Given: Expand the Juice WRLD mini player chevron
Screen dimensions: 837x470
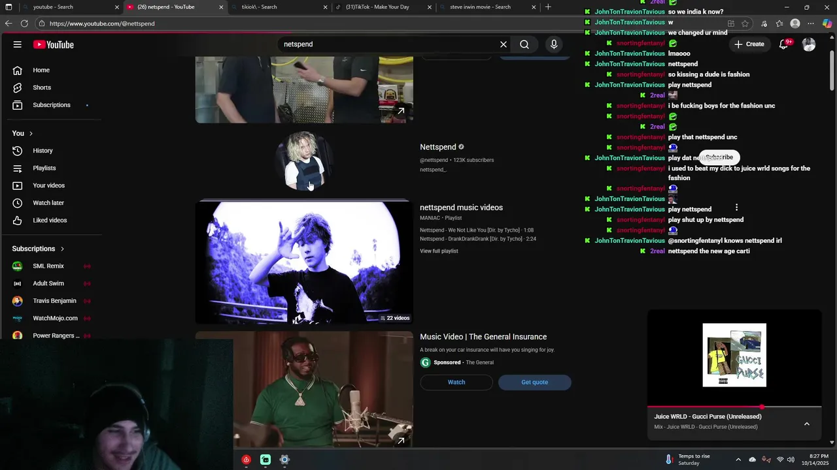Looking at the screenshot, I should click(x=806, y=424).
